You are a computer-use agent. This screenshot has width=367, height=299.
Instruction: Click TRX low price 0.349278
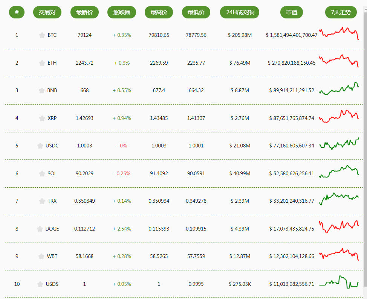[x=196, y=201]
